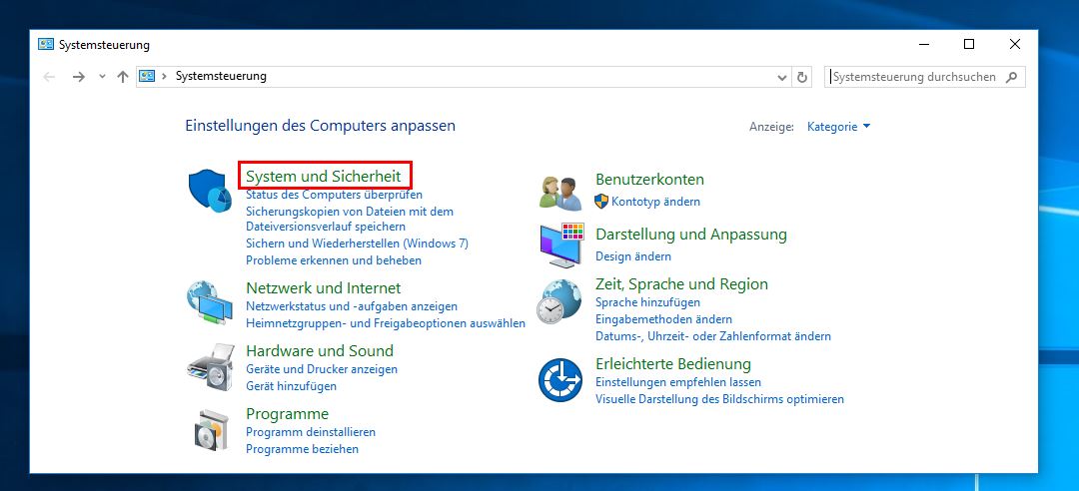Screen dimensions: 1079x491
Task: Open Hardware und Sound heading
Action: [320, 350]
